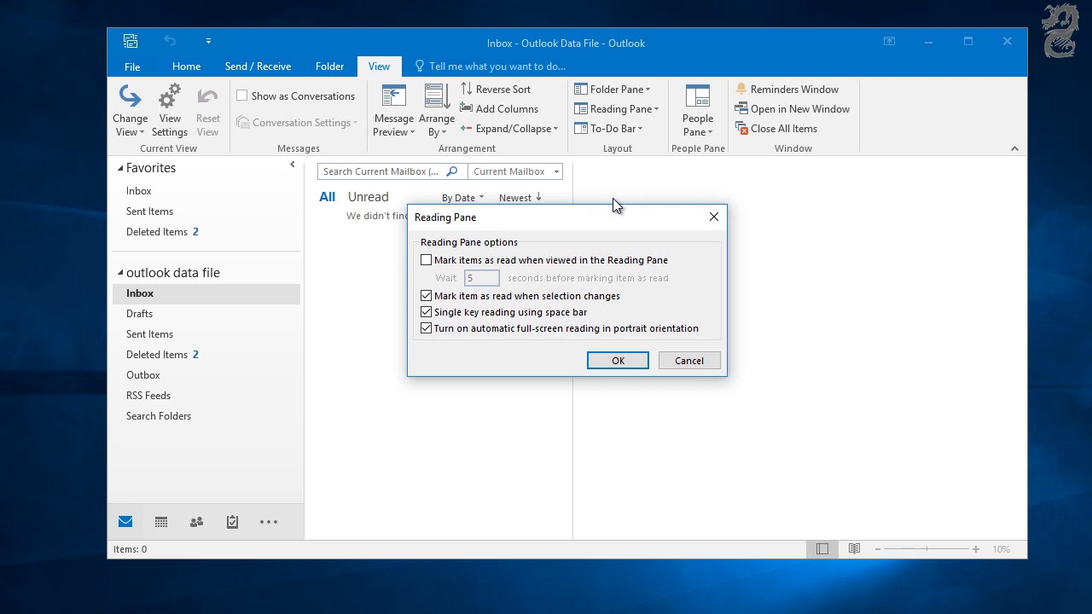
Task: Click the search magnifier icon
Action: pyautogui.click(x=452, y=171)
